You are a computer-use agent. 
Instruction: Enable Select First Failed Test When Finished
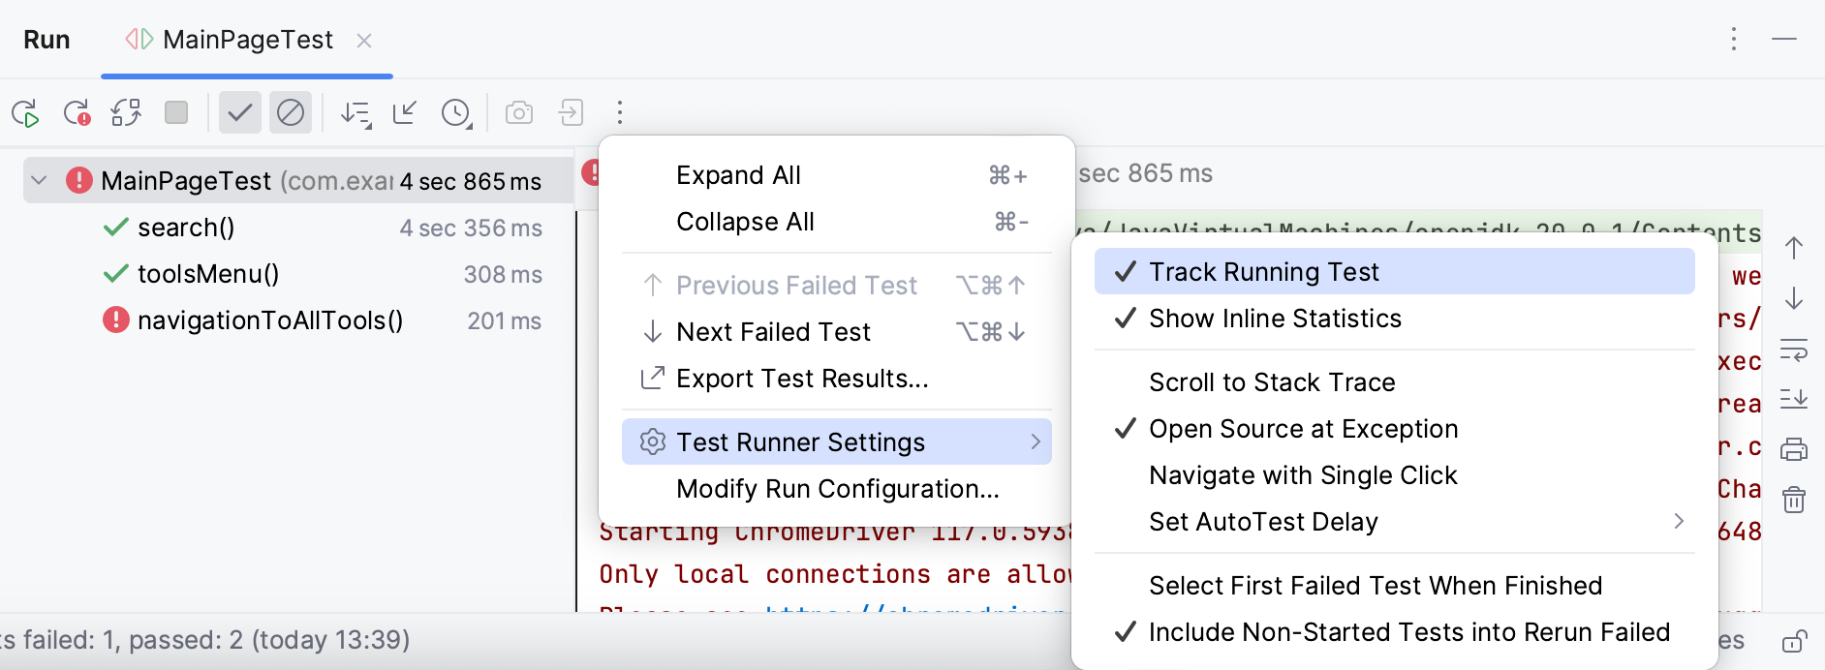[x=1395, y=586]
